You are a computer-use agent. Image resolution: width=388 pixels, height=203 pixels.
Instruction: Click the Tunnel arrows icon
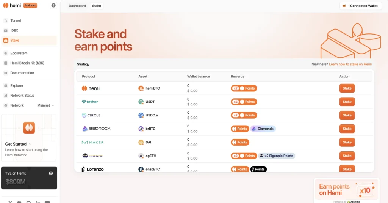pyautogui.click(x=6, y=20)
